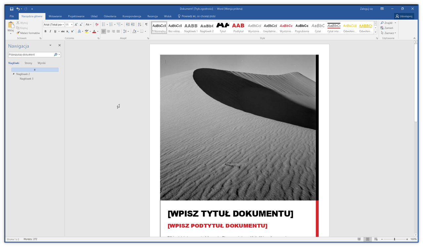Activate the Malarz formatów format painter
423x247 pixels.
28,33
